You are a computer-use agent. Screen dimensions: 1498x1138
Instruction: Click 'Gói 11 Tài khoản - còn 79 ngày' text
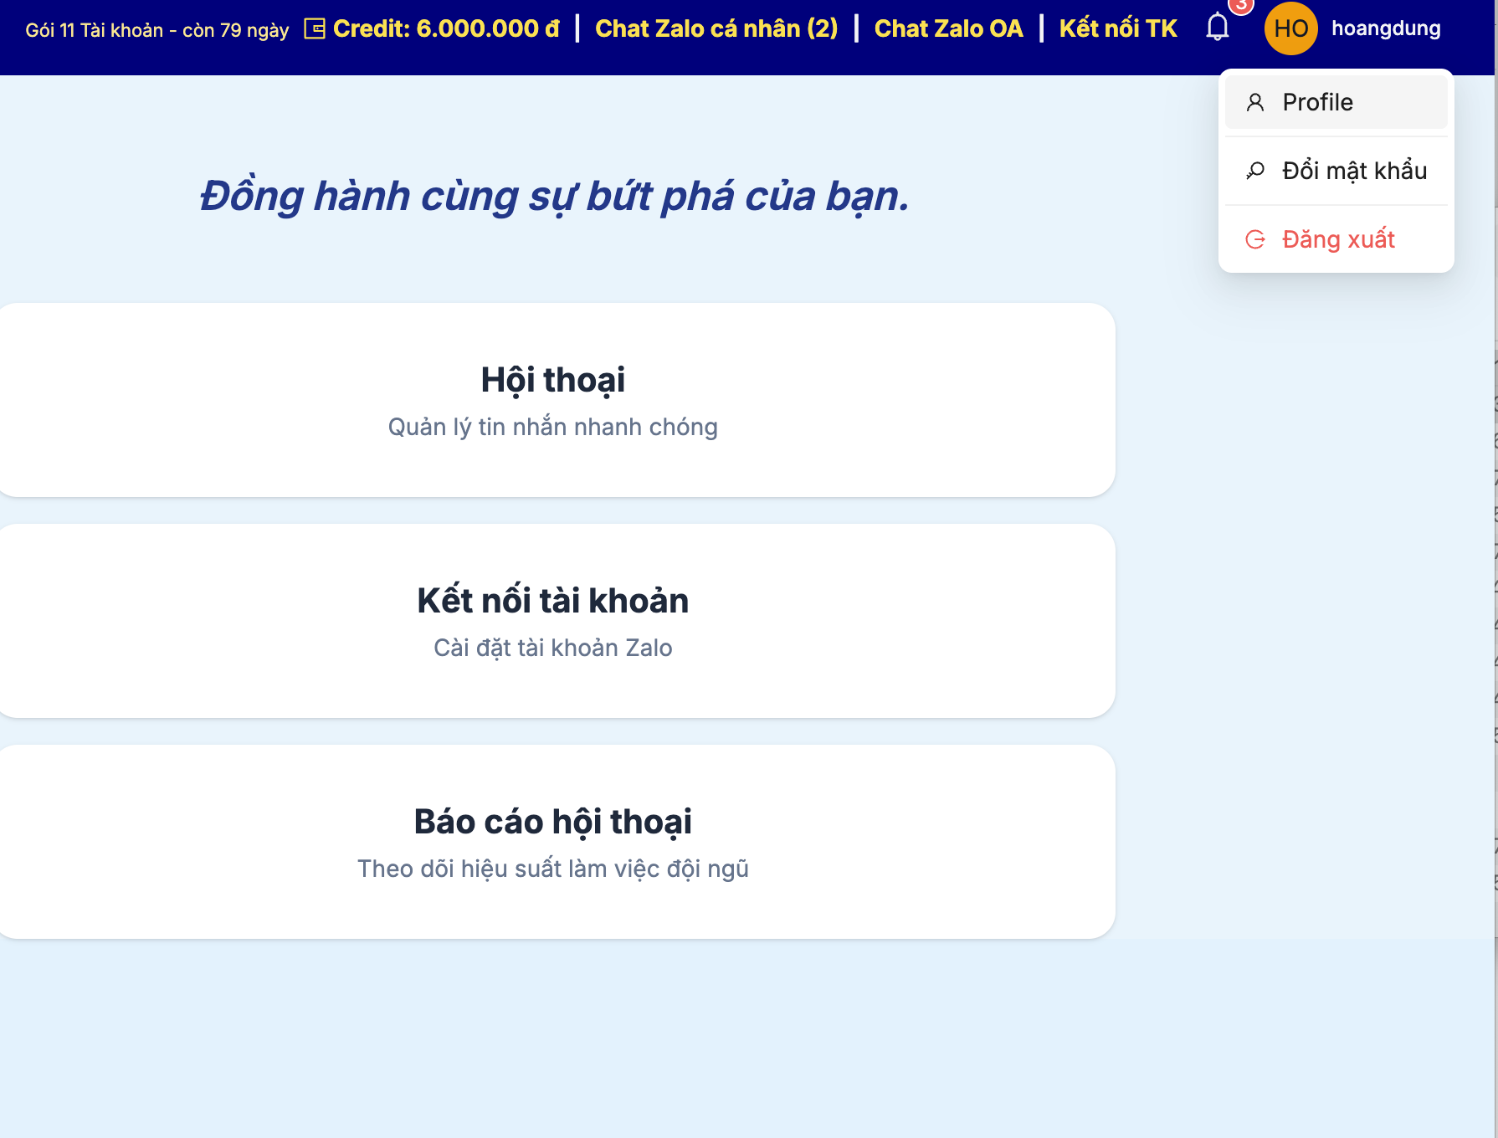point(157,30)
